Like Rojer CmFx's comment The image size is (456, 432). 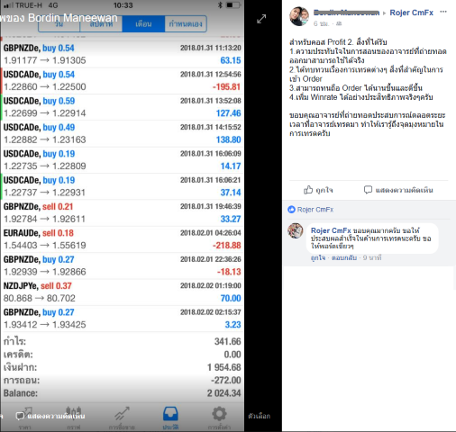(318, 257)
